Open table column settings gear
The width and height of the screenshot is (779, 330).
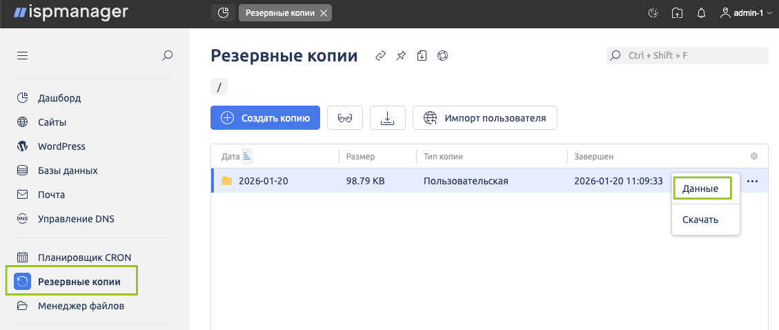click(753, 157)
